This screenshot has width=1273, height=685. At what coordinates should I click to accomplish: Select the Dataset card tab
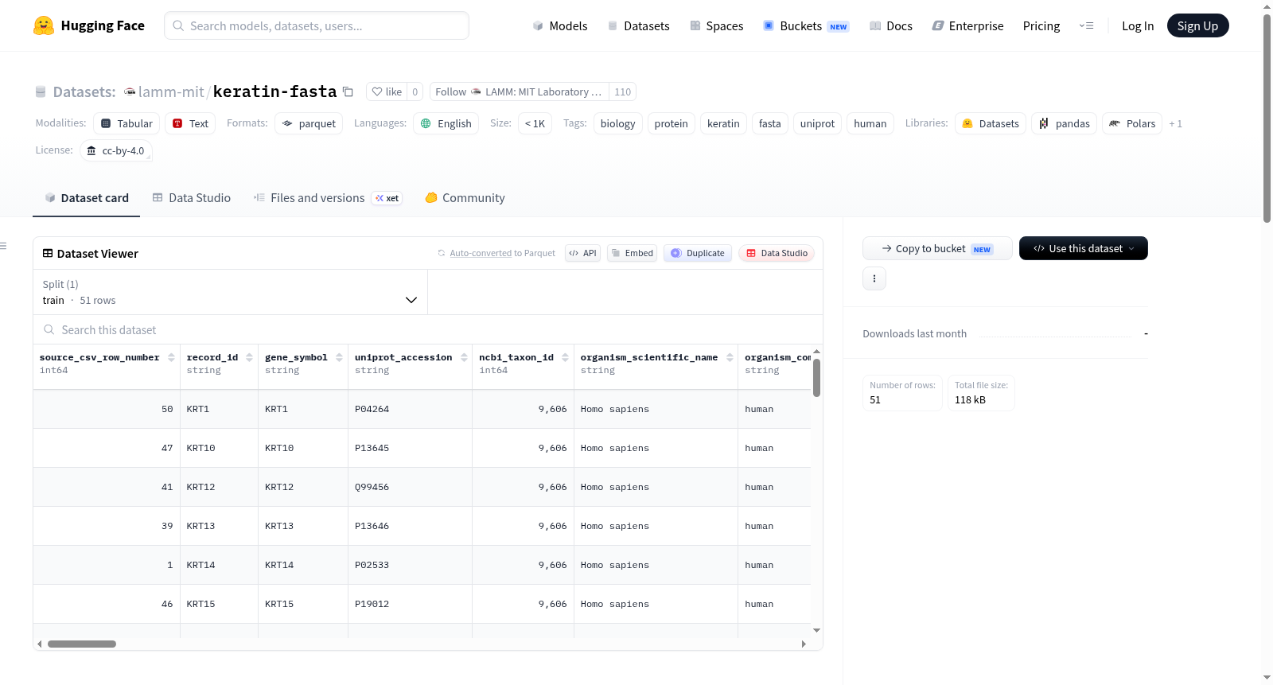click(86, 197)
